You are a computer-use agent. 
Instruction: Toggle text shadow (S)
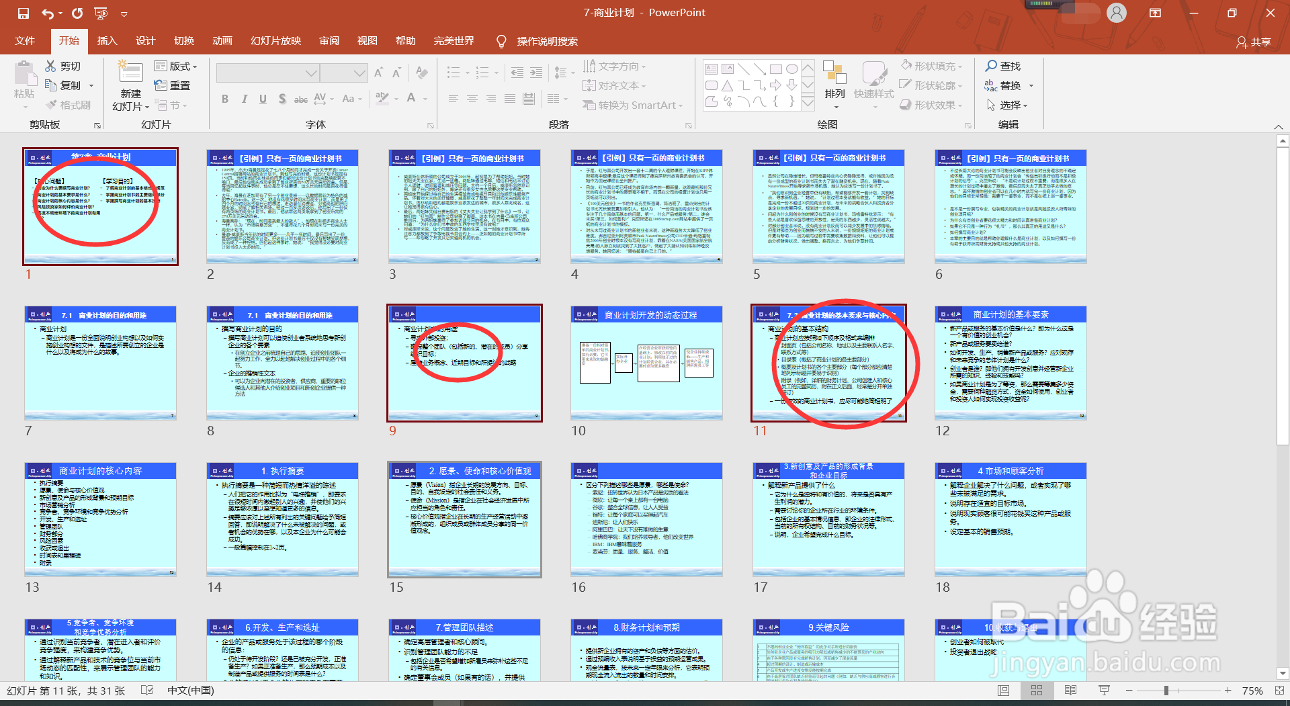pos(282,99)
